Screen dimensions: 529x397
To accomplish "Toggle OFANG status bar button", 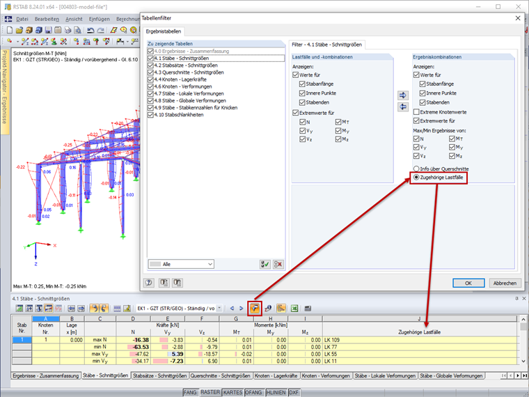I will coord(253,392).
